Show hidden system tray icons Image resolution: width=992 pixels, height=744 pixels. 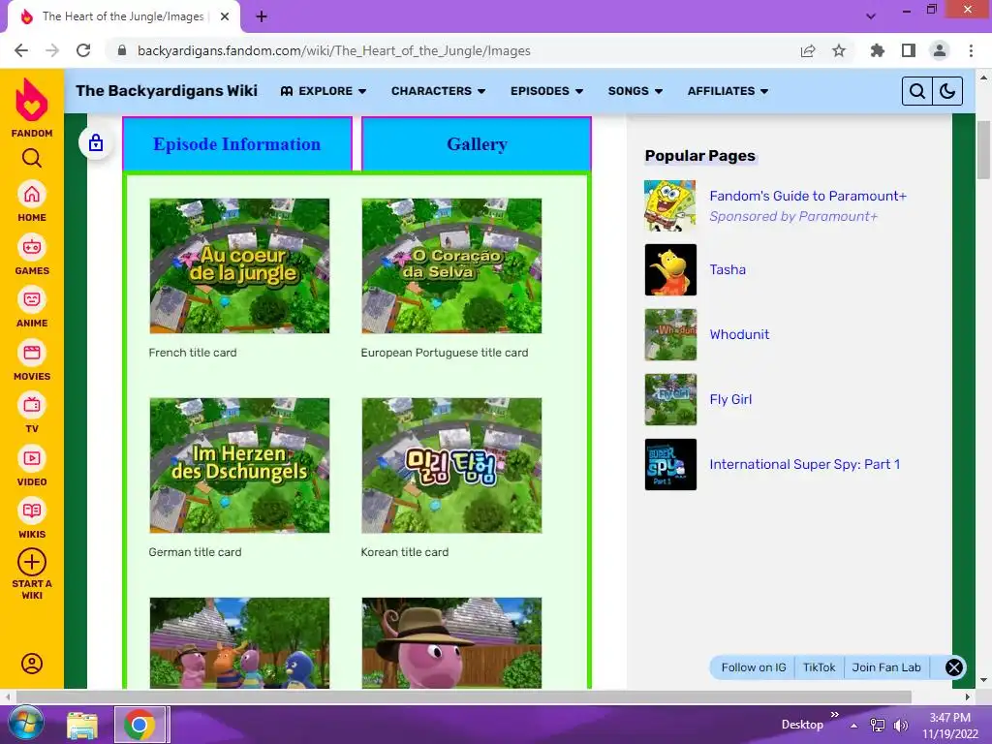click(854, 726)
